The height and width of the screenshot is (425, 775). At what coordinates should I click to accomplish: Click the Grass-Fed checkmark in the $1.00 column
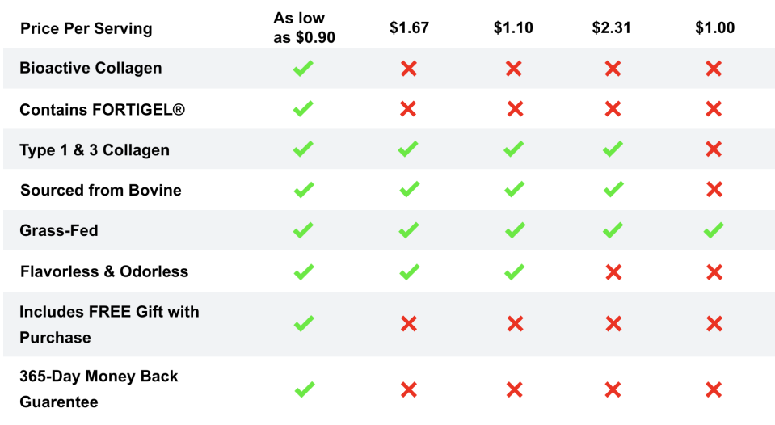[x=713, y=230]
